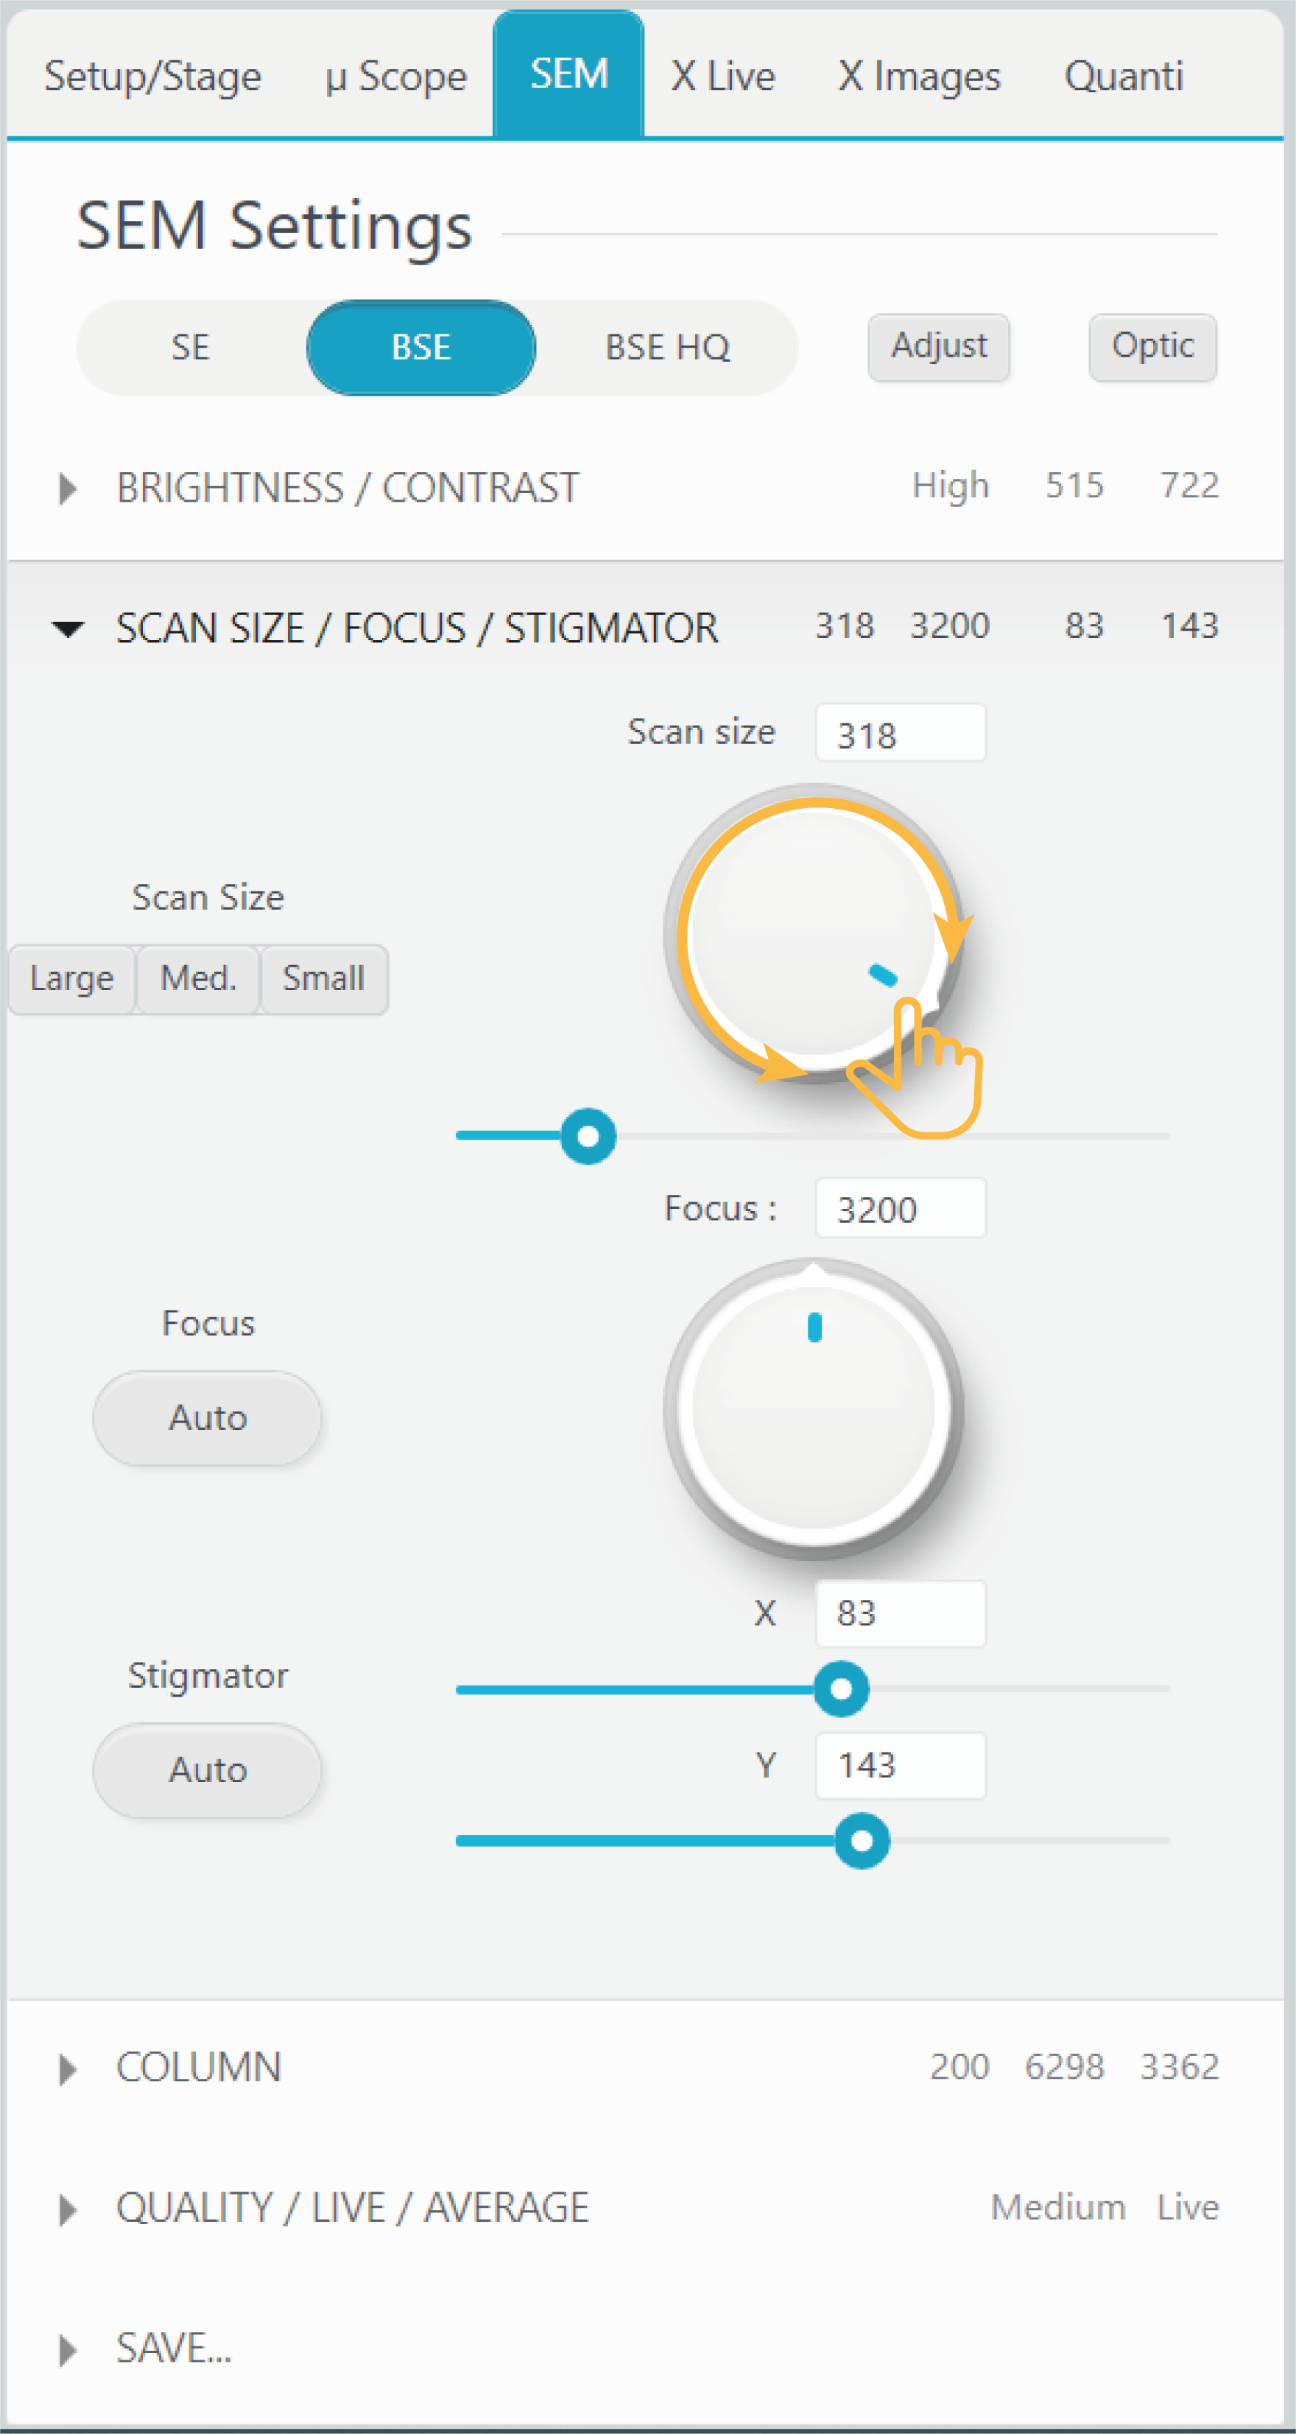Click the Optic button
The image size is (1296, 2434).
click(x=1152, y=347)
